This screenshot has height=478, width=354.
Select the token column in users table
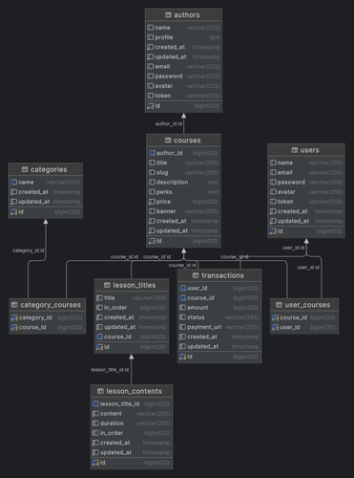coord(306,202)
